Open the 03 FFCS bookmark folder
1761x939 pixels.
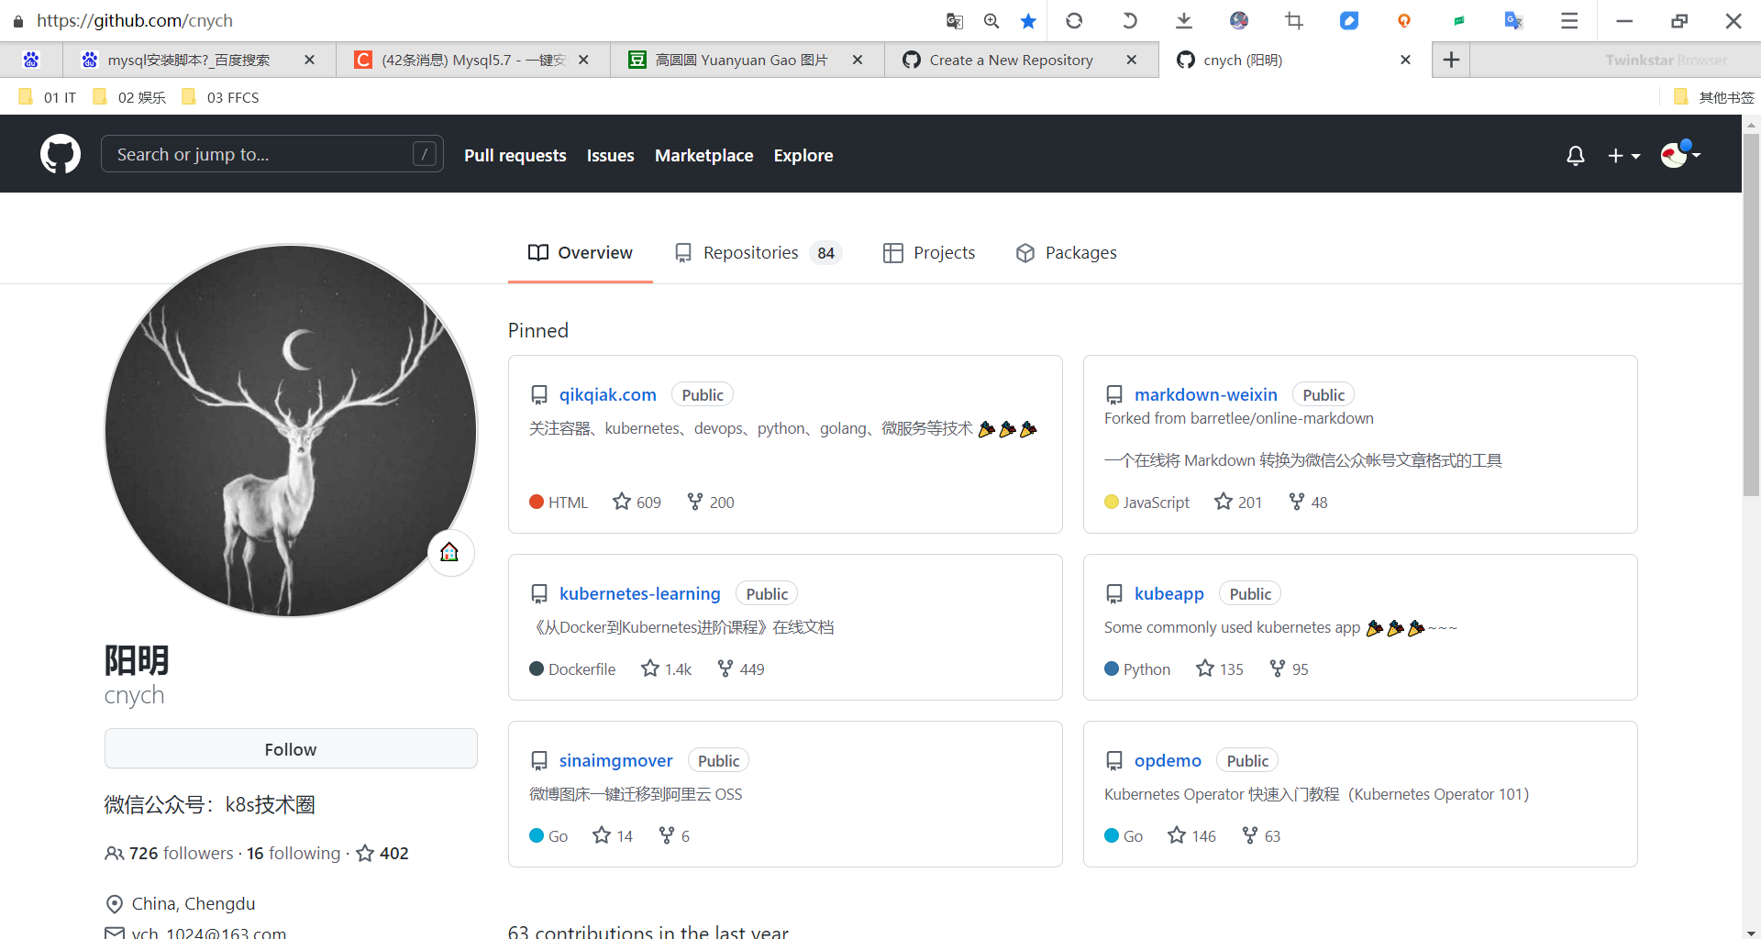point(220,97)
